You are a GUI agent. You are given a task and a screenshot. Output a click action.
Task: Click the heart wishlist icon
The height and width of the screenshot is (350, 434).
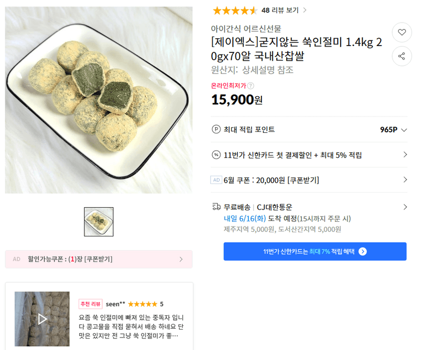tap(402, 32)
